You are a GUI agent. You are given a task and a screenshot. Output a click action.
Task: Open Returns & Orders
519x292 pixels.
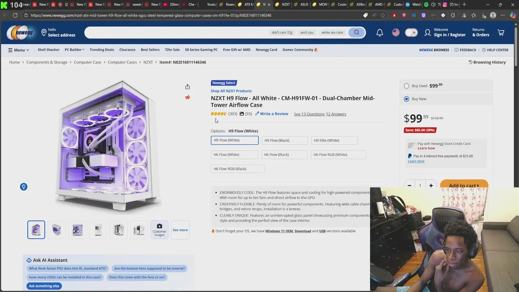point(480,32)
